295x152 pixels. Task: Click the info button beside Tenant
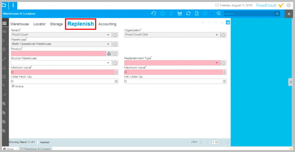(115, 35)
